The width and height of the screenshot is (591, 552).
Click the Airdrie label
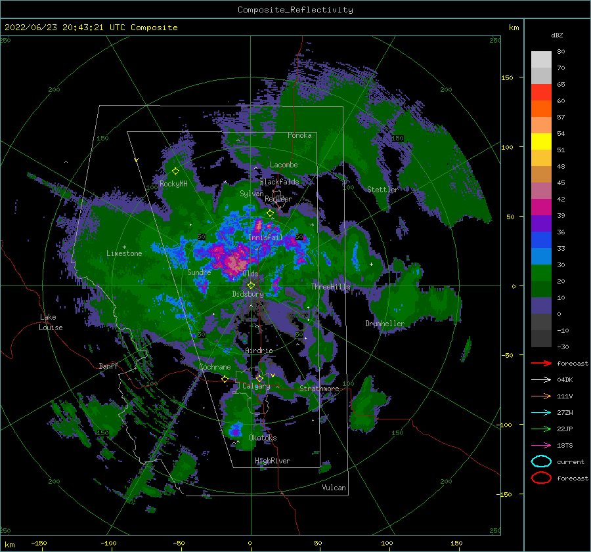[x=259, y=350]
